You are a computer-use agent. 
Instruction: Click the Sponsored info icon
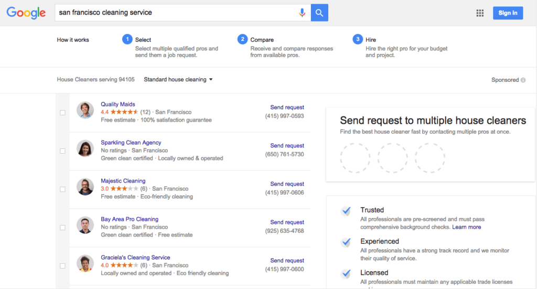(x=523, y=80)
